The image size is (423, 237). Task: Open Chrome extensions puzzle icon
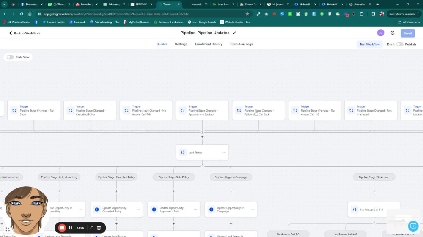click(362, 14)
